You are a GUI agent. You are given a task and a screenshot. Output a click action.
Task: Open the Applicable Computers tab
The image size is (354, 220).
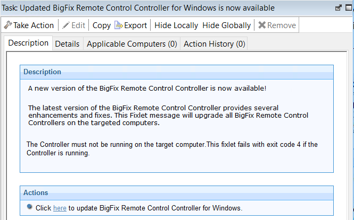click(x=131, y=44)
